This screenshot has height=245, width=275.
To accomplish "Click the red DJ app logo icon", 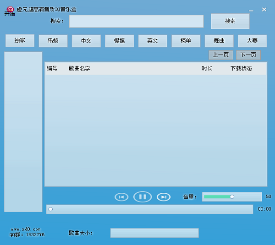I will (x=10, y=10).
